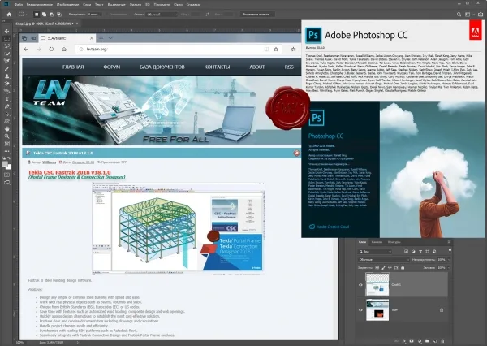Hide the Фон layer
Viewport: 487px width, 346px height.
coord(360,310)
